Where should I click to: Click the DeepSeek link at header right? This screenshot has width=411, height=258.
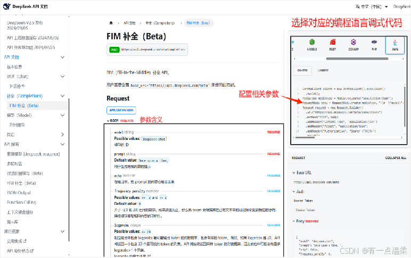pos(402,6)
